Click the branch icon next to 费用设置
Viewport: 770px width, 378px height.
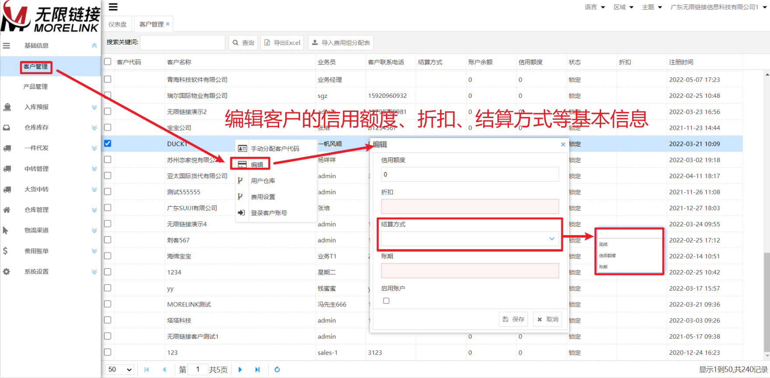240,197
